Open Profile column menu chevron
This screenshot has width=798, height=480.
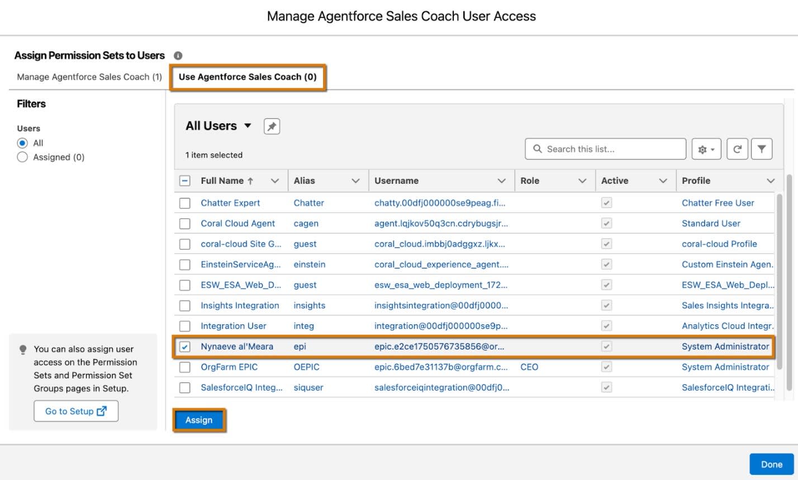tap(771, 181)
